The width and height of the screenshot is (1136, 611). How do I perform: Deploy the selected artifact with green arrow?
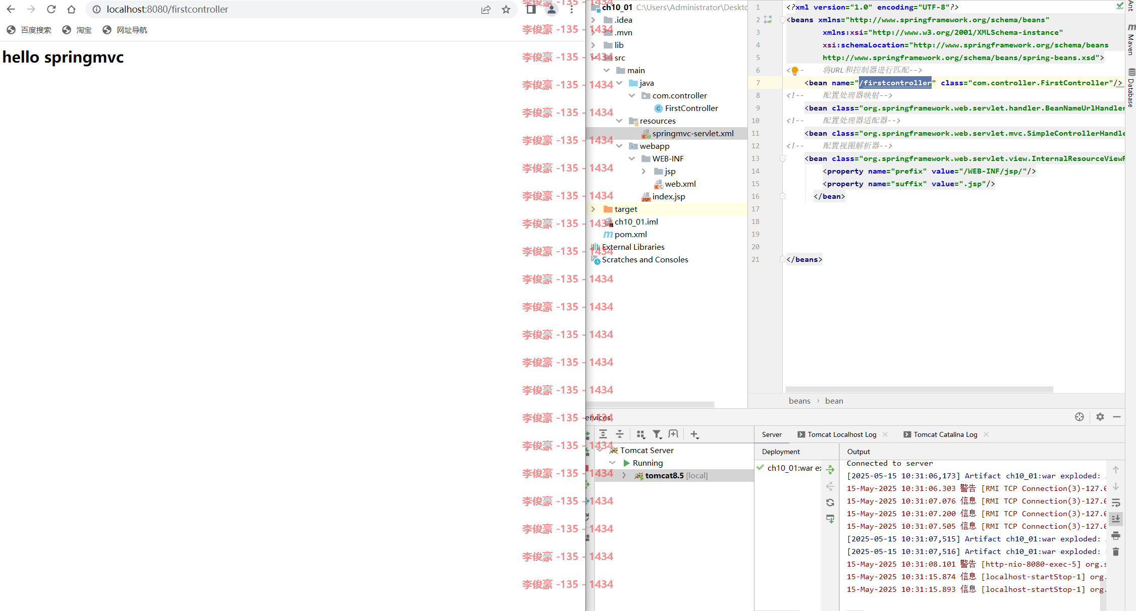click(x=830, y=470)
